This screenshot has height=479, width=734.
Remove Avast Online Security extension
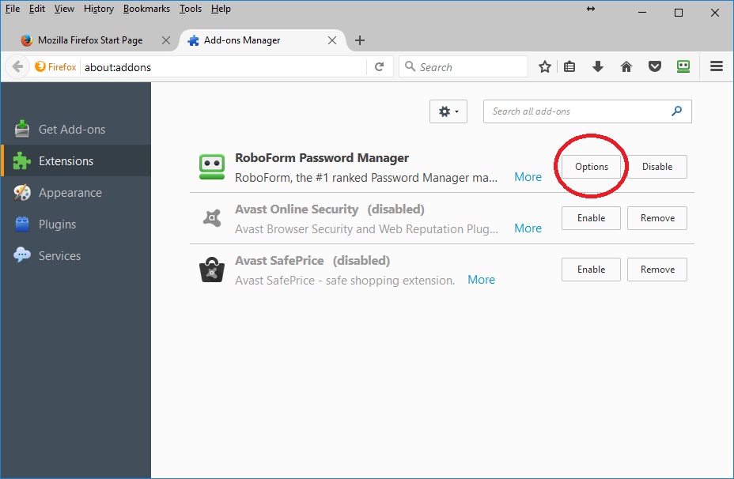[x=656, y=218]
